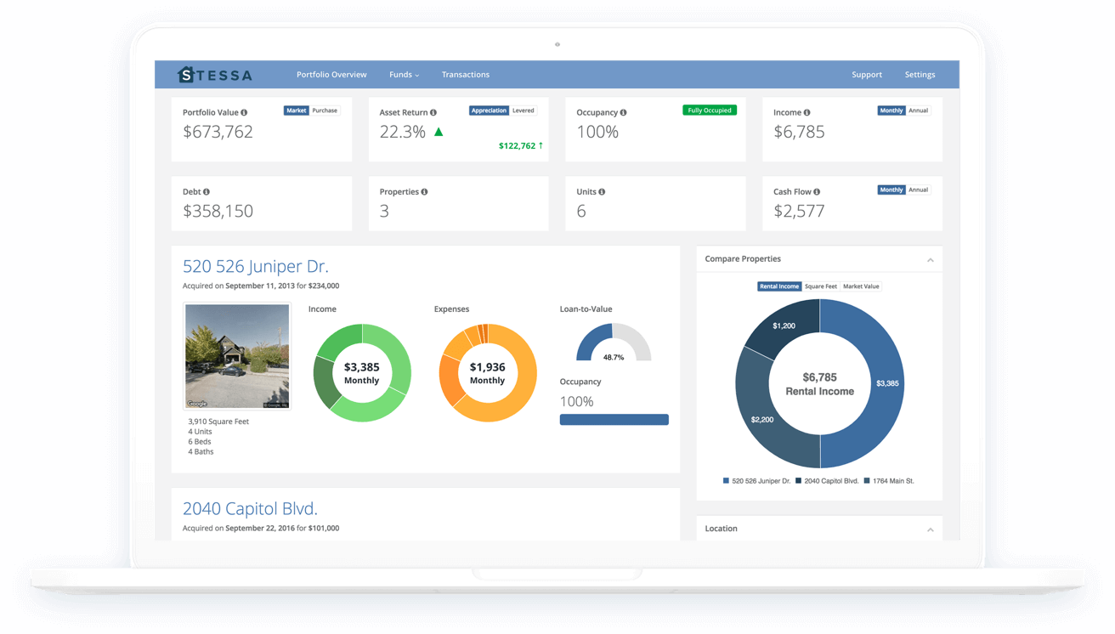This screenshot has width=1115, height=634.
Task: Click the info icon beside Occupancy card title
Action: pyautogui.click(x=623, y=112)
